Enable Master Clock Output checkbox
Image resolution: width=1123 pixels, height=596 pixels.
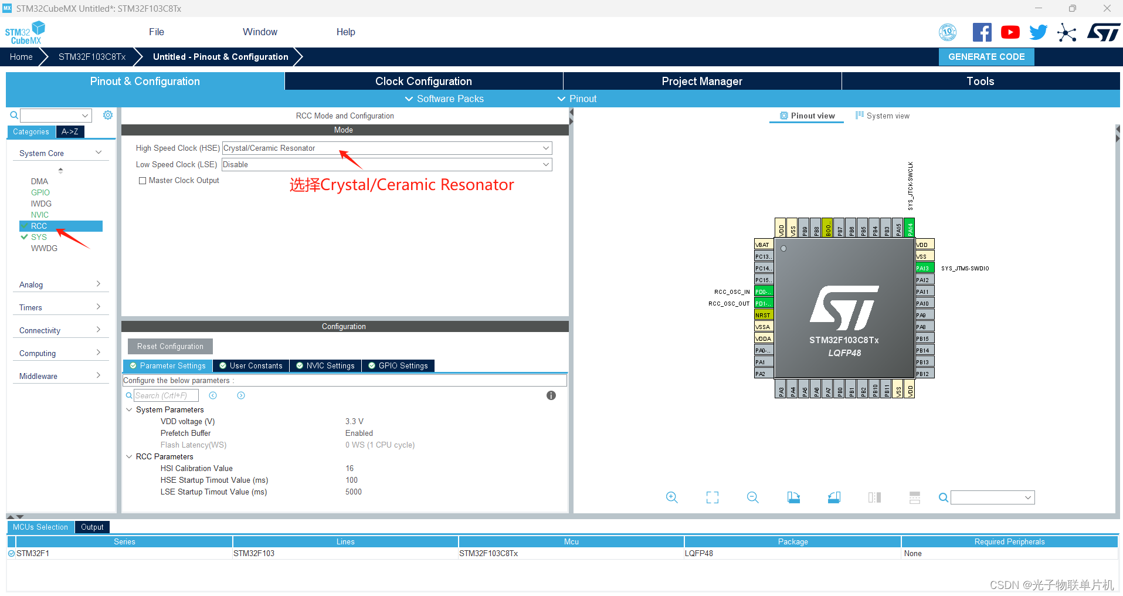tap(143, 181)
